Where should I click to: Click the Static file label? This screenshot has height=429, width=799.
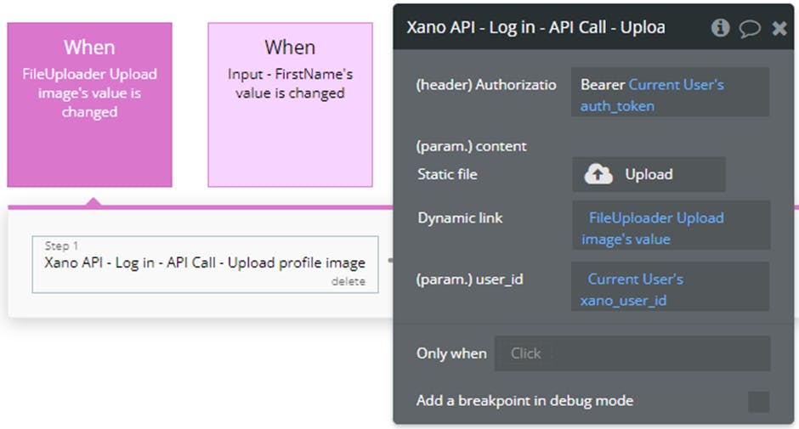[x=447, y=174]
